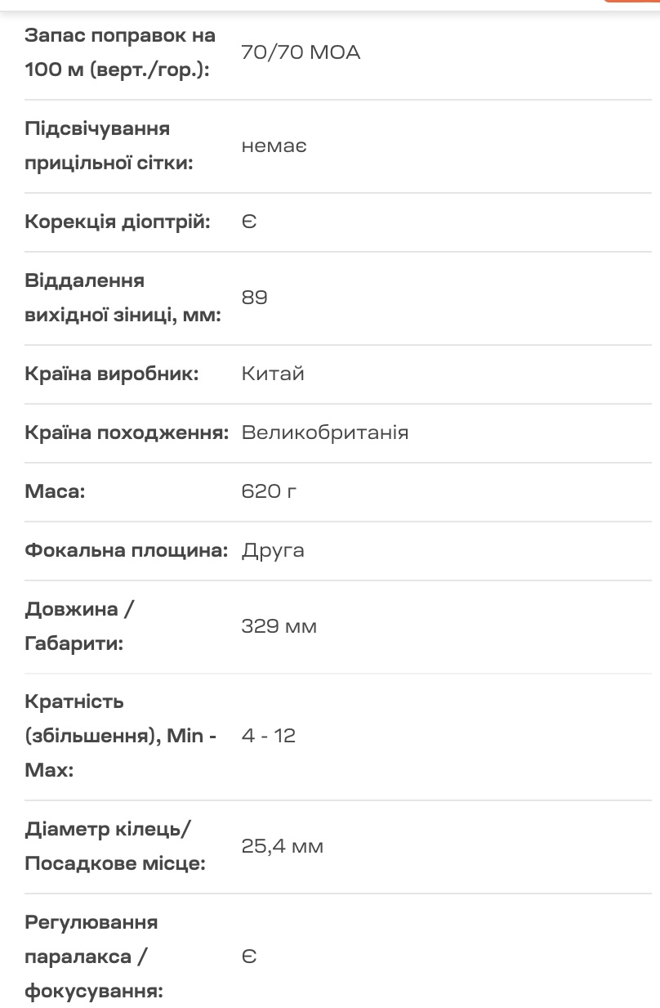The height and width of the screenshot is (1008, 660).
Task: Click the 'Фокальна площина' label
Action: [126, 551]
